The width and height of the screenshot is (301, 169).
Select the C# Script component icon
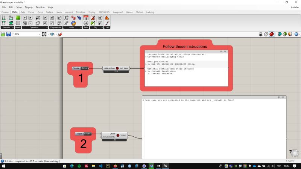[73, 18]
